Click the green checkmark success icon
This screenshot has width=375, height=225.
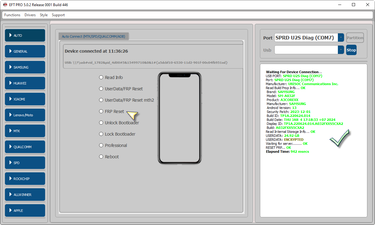pos(339,138)
